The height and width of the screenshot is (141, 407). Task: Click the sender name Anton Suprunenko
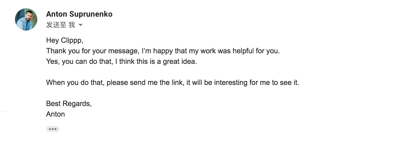[79, 14]
